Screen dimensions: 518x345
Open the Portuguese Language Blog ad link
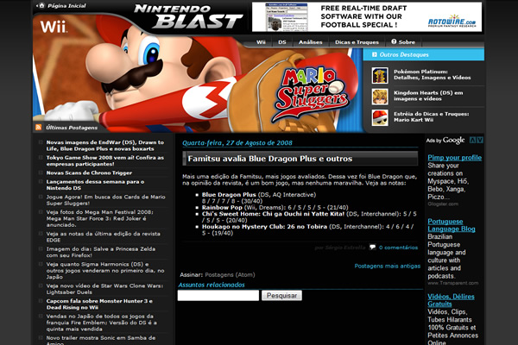[x=452, y=225]
